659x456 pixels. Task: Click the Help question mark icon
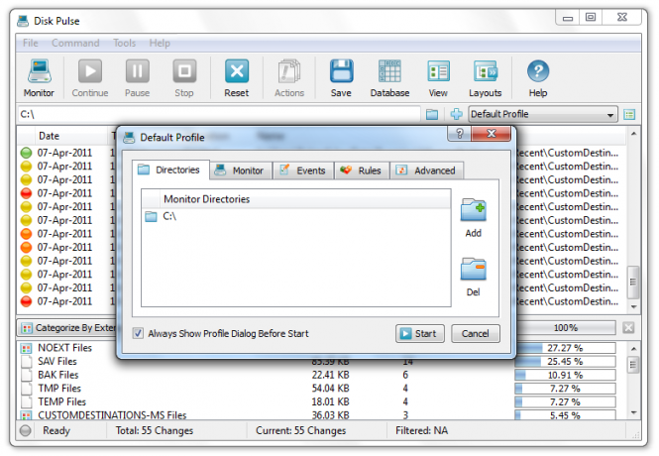point(538,71)
